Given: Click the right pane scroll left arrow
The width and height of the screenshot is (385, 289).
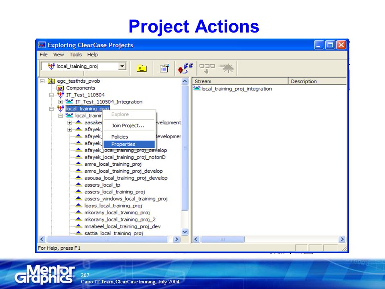Looking at the screenshot, I should [x=196, y=239].
